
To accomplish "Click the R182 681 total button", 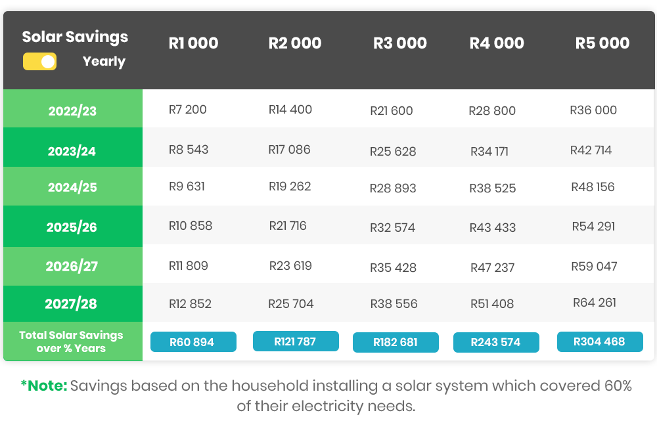I will (396, 343).
